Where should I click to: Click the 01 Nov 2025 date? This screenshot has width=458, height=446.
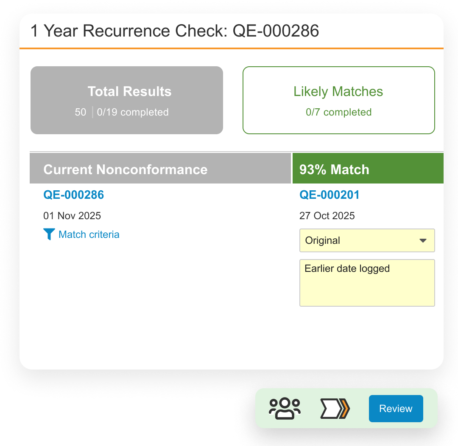pyautogui.click(x=72, y=216)
